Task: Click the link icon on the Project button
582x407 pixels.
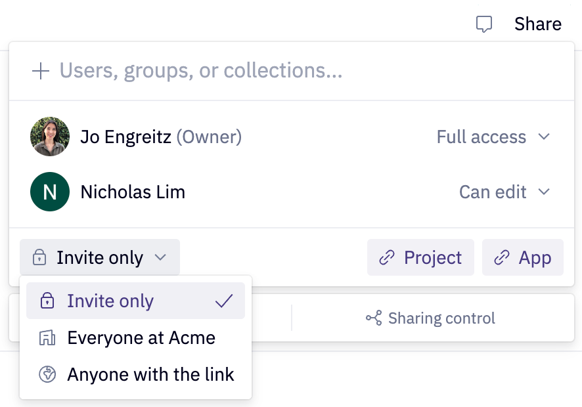Action: coord(387,257)
